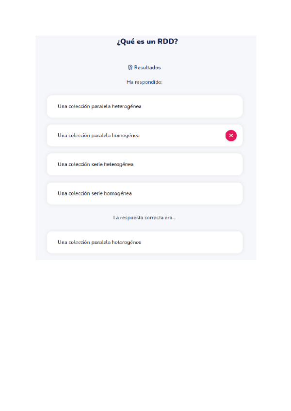Viewport: 291px width, 411px height.
Task: Select the question title "¿Qué es un RDD?"
Action: click(147, 42)
